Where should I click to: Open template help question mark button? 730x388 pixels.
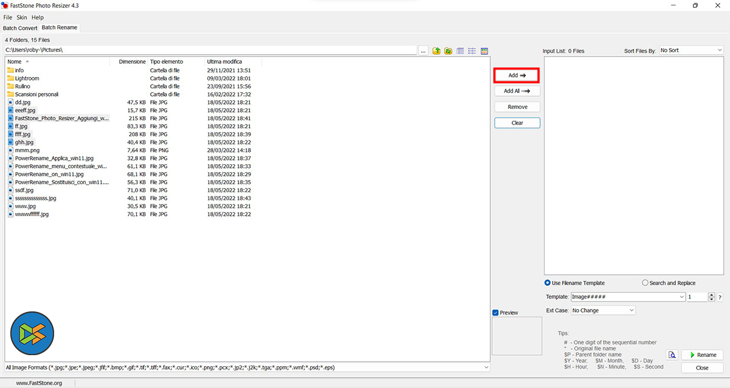tap(720, 297)
